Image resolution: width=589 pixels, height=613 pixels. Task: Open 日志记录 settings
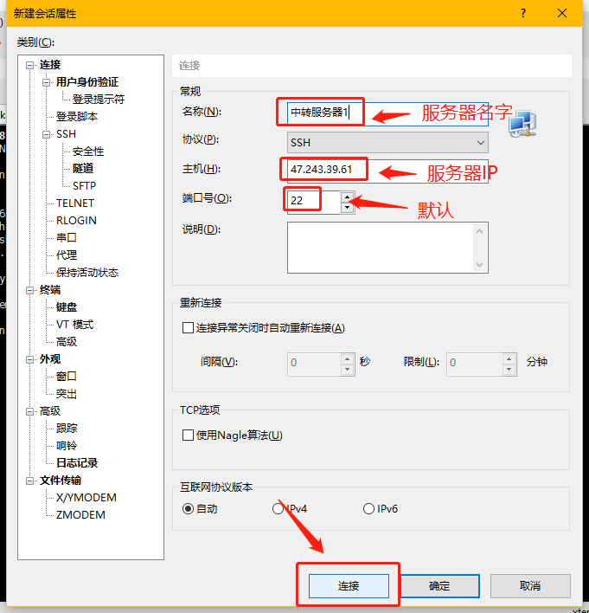tap(77, 463)
